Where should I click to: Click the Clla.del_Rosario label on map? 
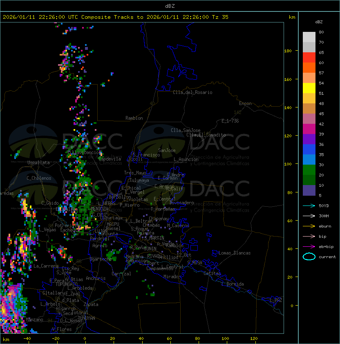pyautogui.click(x=192, y=92)
